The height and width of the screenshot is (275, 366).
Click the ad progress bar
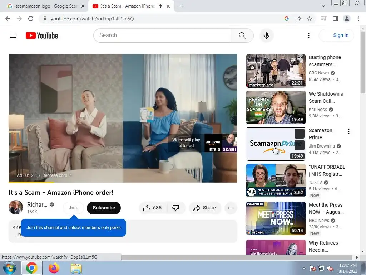coord(123,182)
